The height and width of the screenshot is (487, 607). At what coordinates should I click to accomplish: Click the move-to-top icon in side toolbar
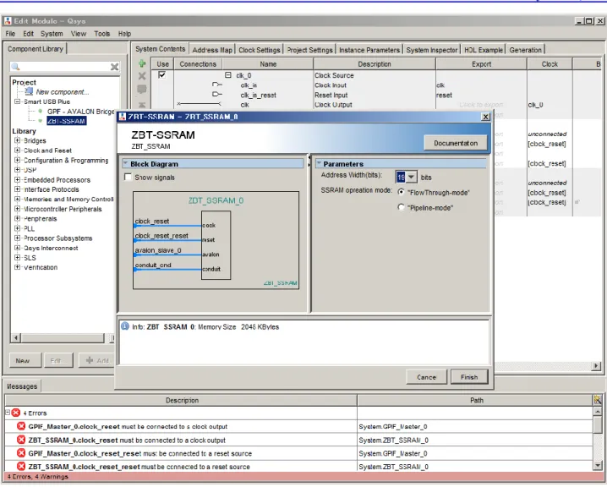(142, 105)
